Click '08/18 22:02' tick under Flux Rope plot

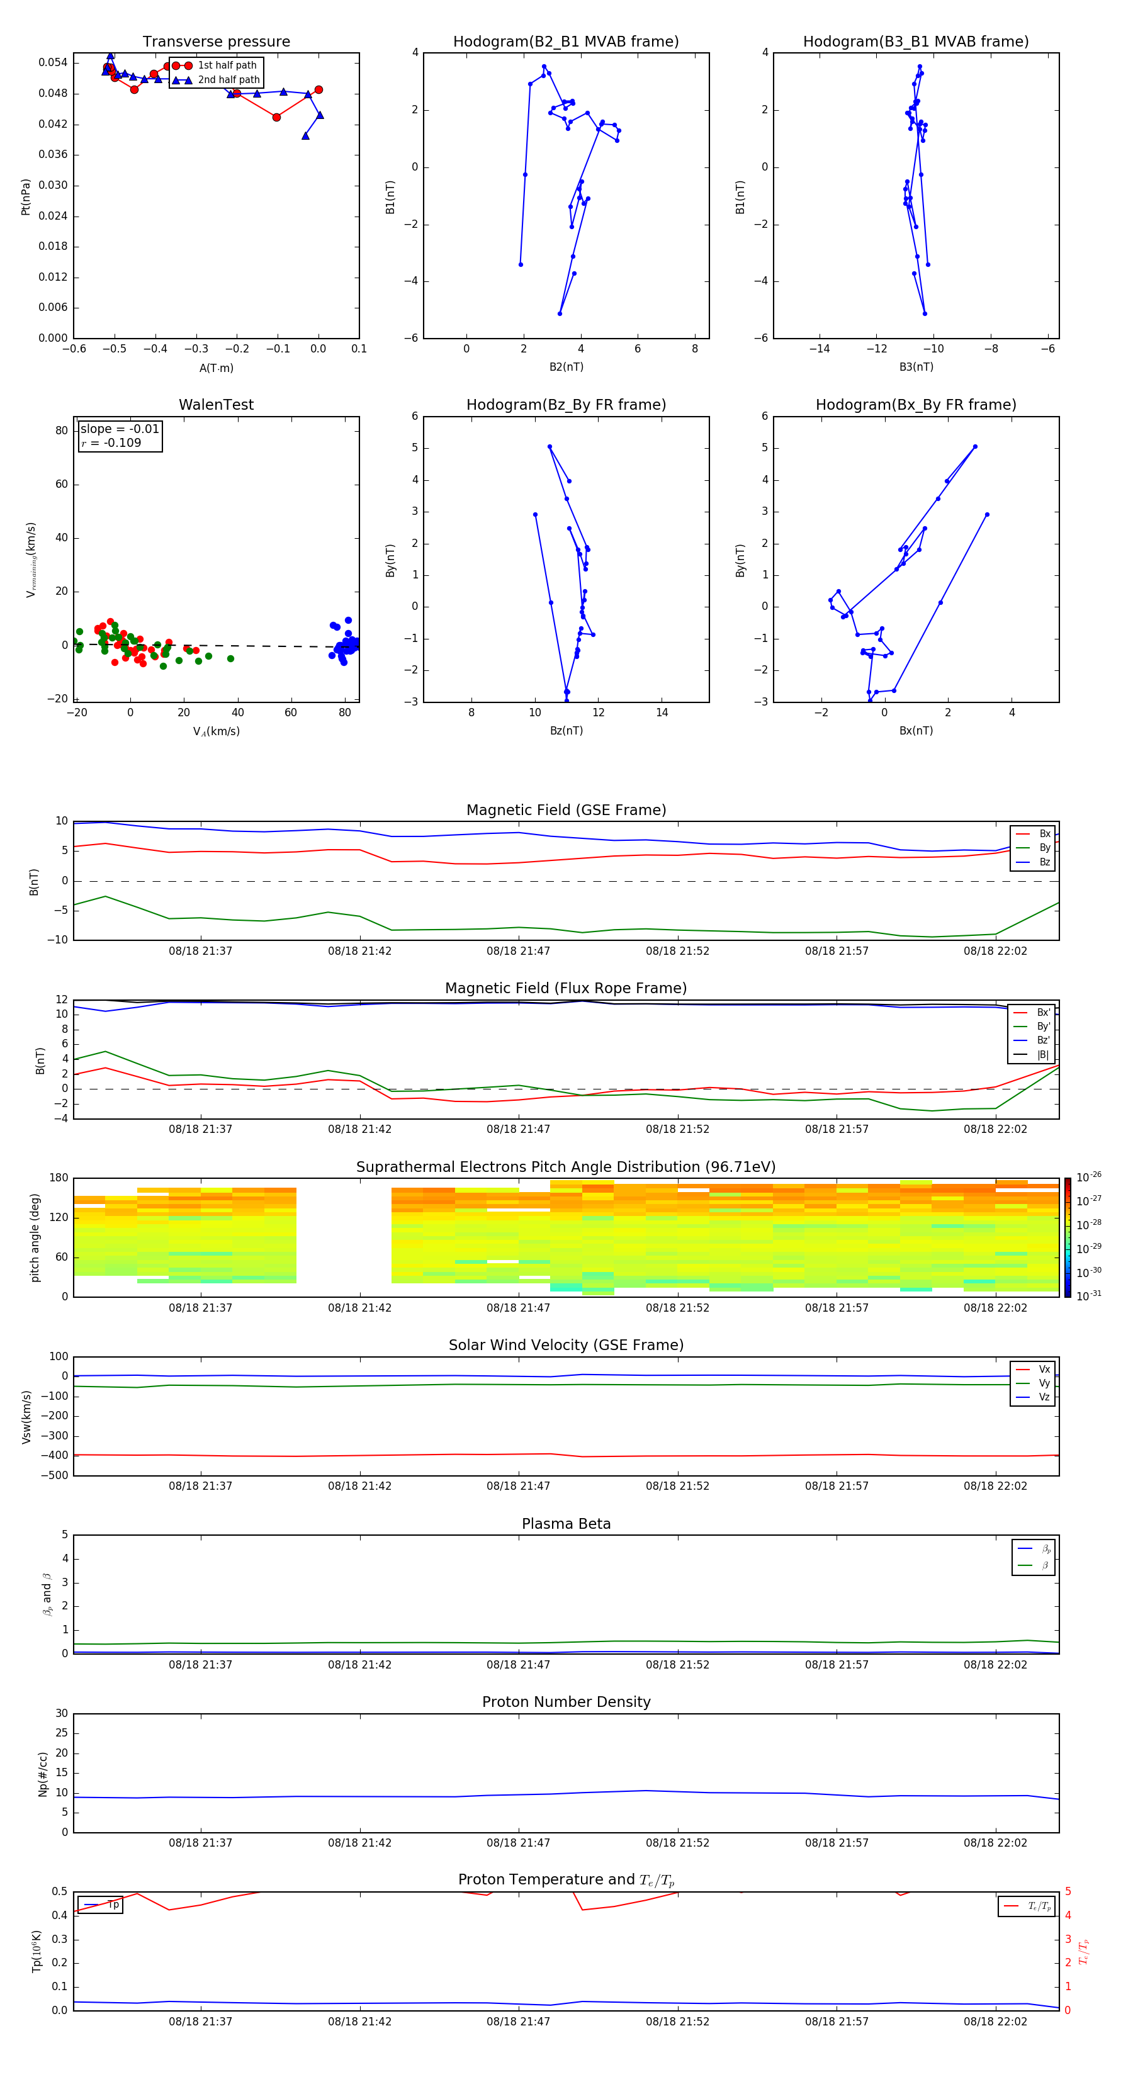point(995,1129)
